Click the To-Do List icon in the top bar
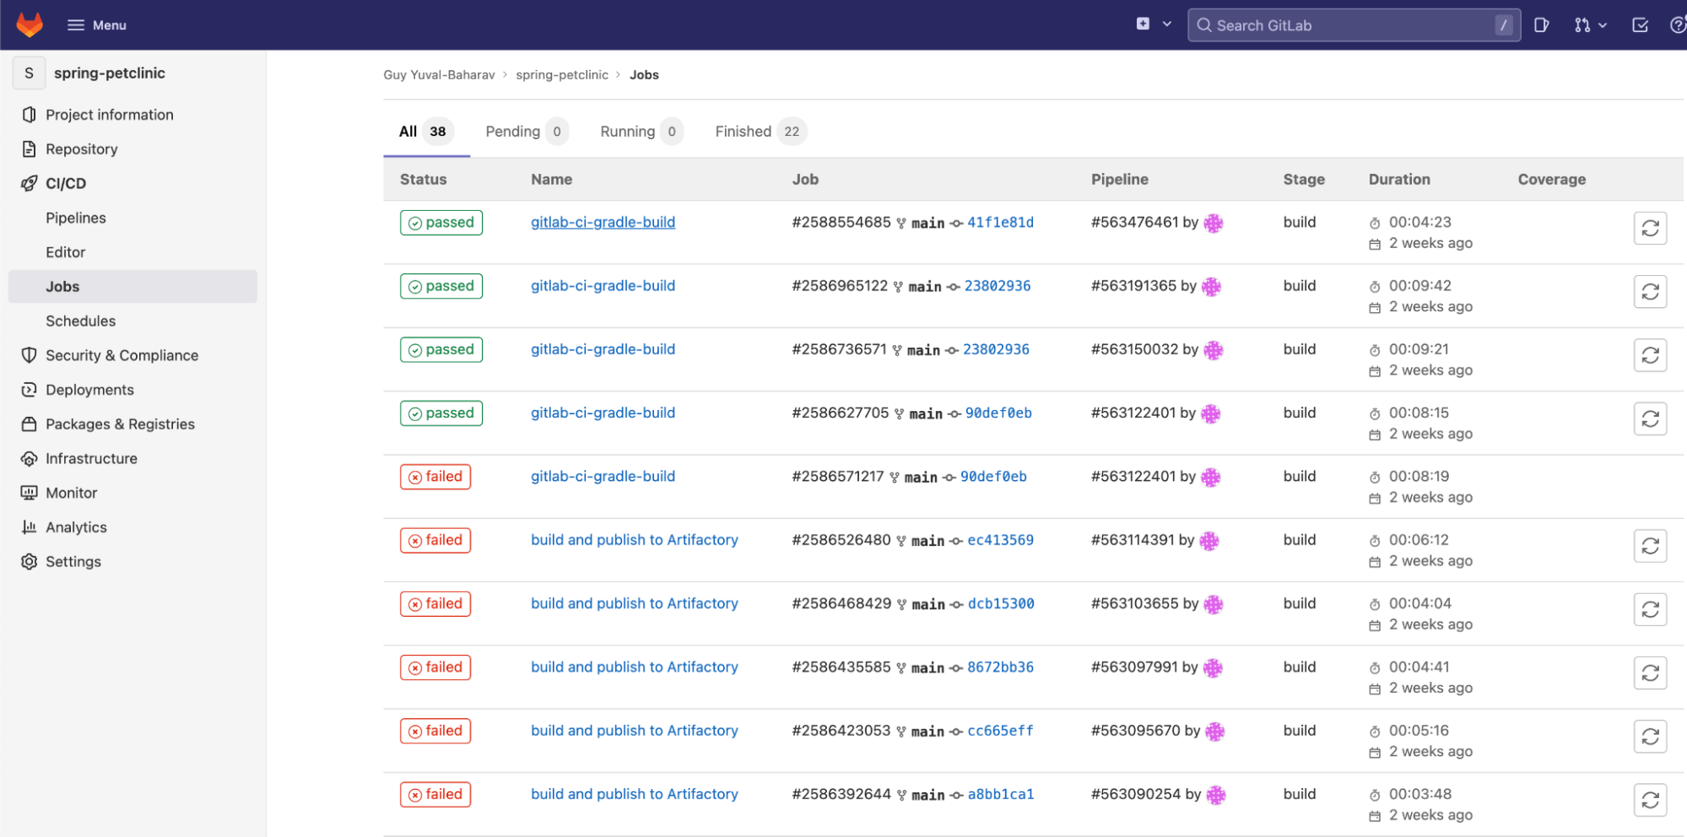This screenshot has width=1687, height=837. pos(1640,24)
